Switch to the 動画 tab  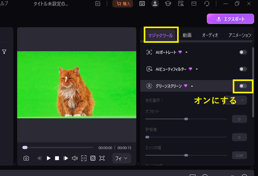pos(187,35)
